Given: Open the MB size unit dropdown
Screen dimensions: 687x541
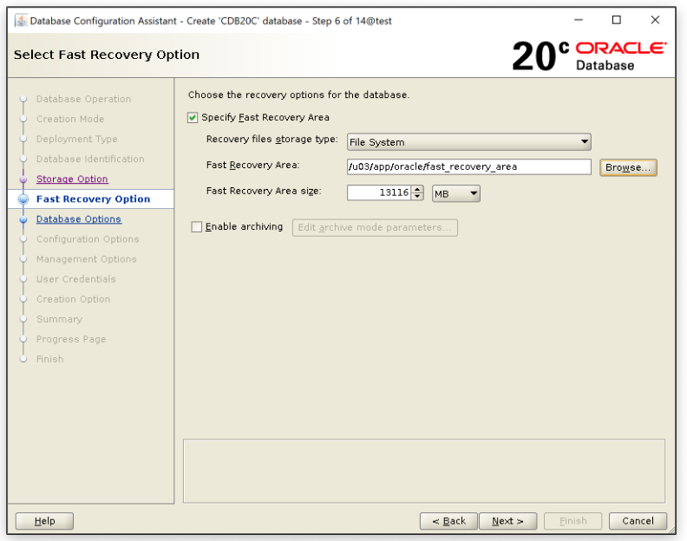Looking at the screenshot, I should (456, 193).
